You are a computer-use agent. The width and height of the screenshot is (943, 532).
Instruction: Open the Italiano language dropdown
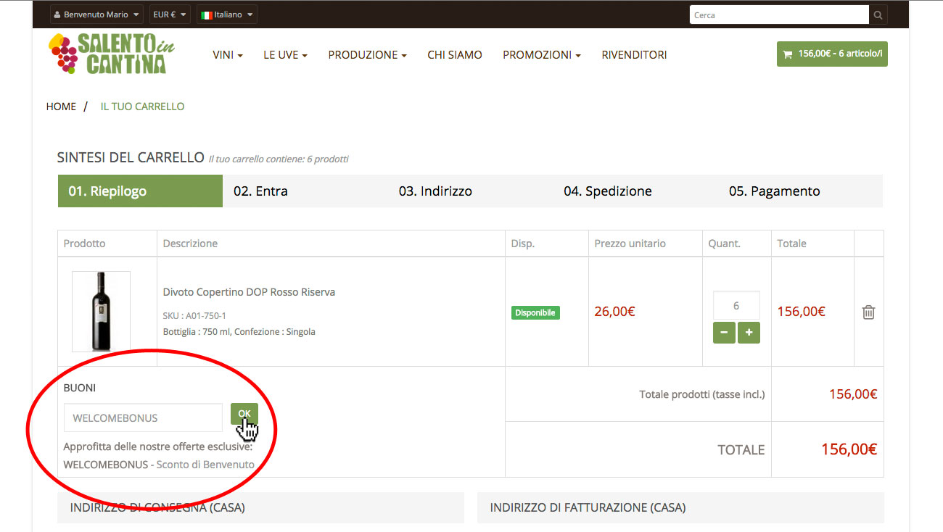click(x=227, y=14)
